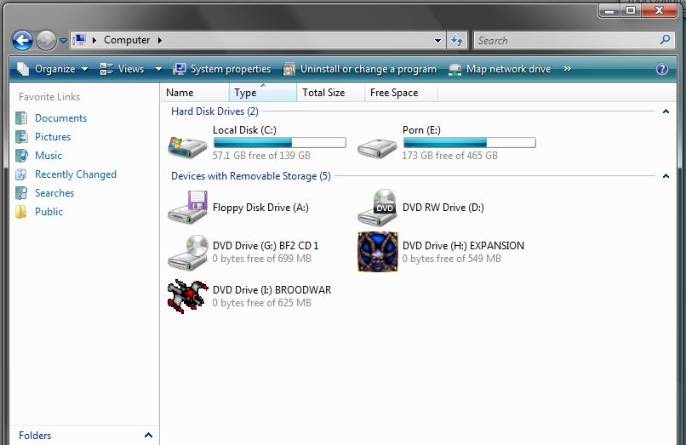Collapse the Hard Disk Drives group

(666, 111)
